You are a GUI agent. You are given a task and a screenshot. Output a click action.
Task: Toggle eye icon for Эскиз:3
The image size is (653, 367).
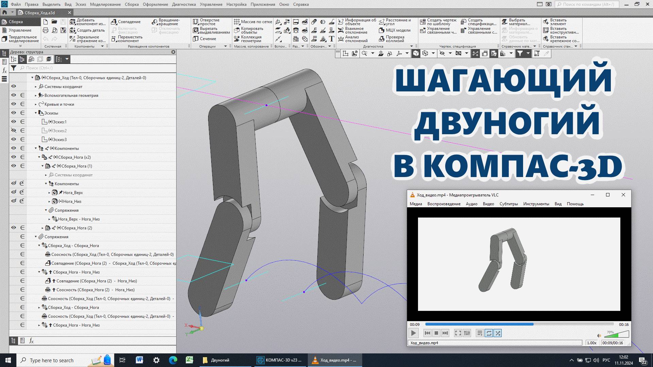14,139
